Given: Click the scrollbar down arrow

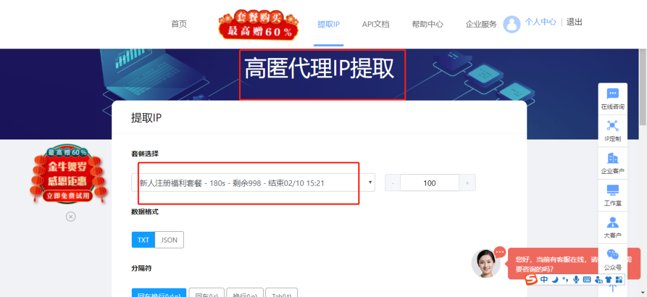Looking at the screenshot, I should point(643,293).
